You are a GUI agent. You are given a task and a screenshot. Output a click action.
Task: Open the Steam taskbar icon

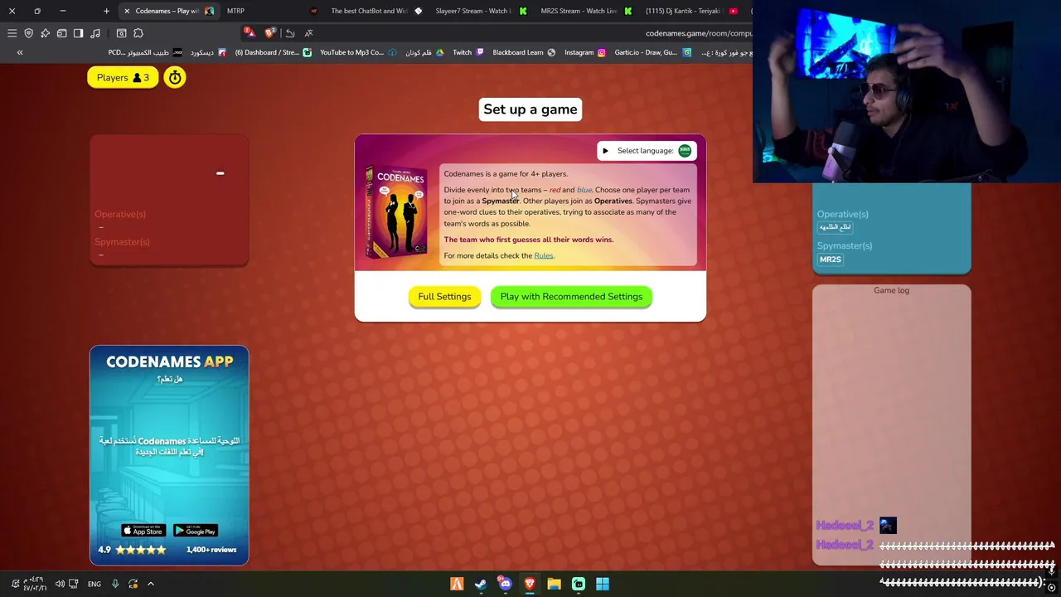click(481, 584)
